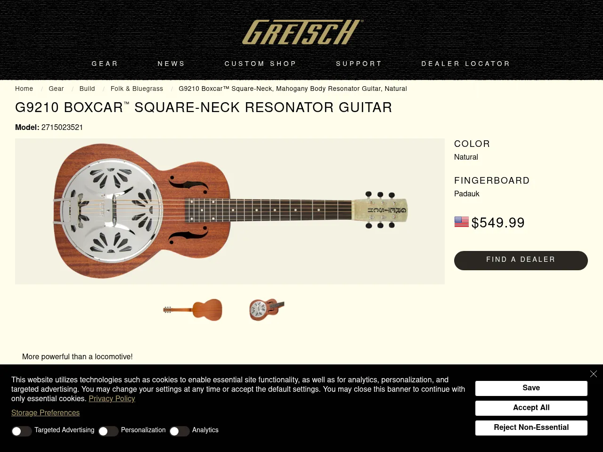Dismiss the cookie banner with the X
The image size is (603, 452).
(x=593, y=373)
